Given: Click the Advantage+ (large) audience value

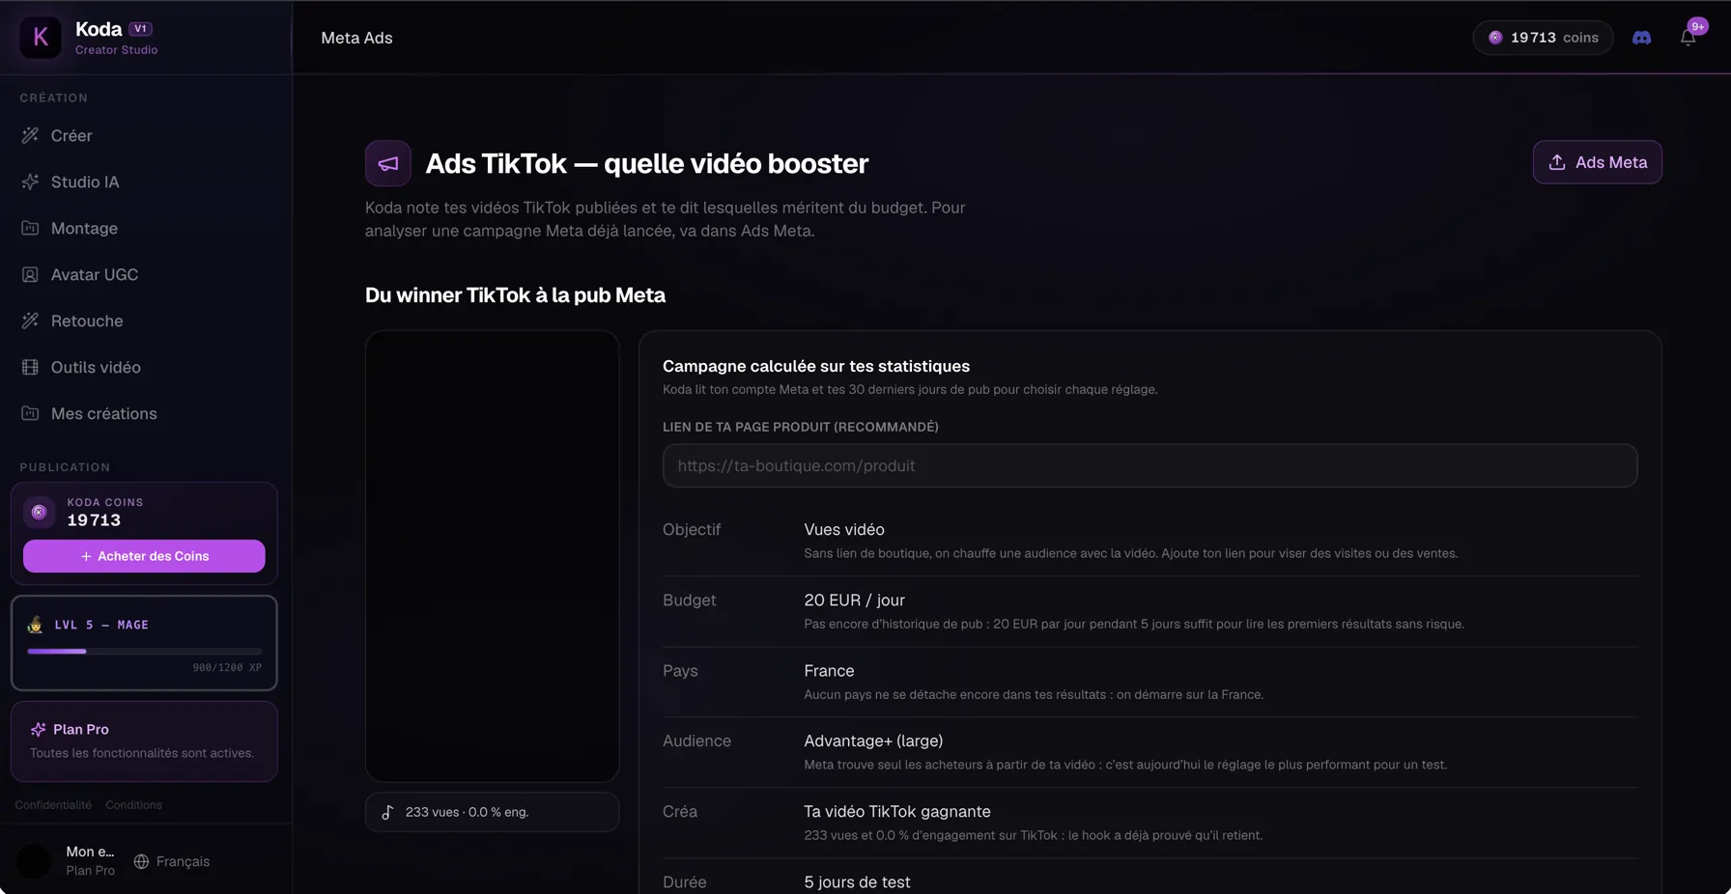Looking at the screenshot, I should [x=873, y=740].
